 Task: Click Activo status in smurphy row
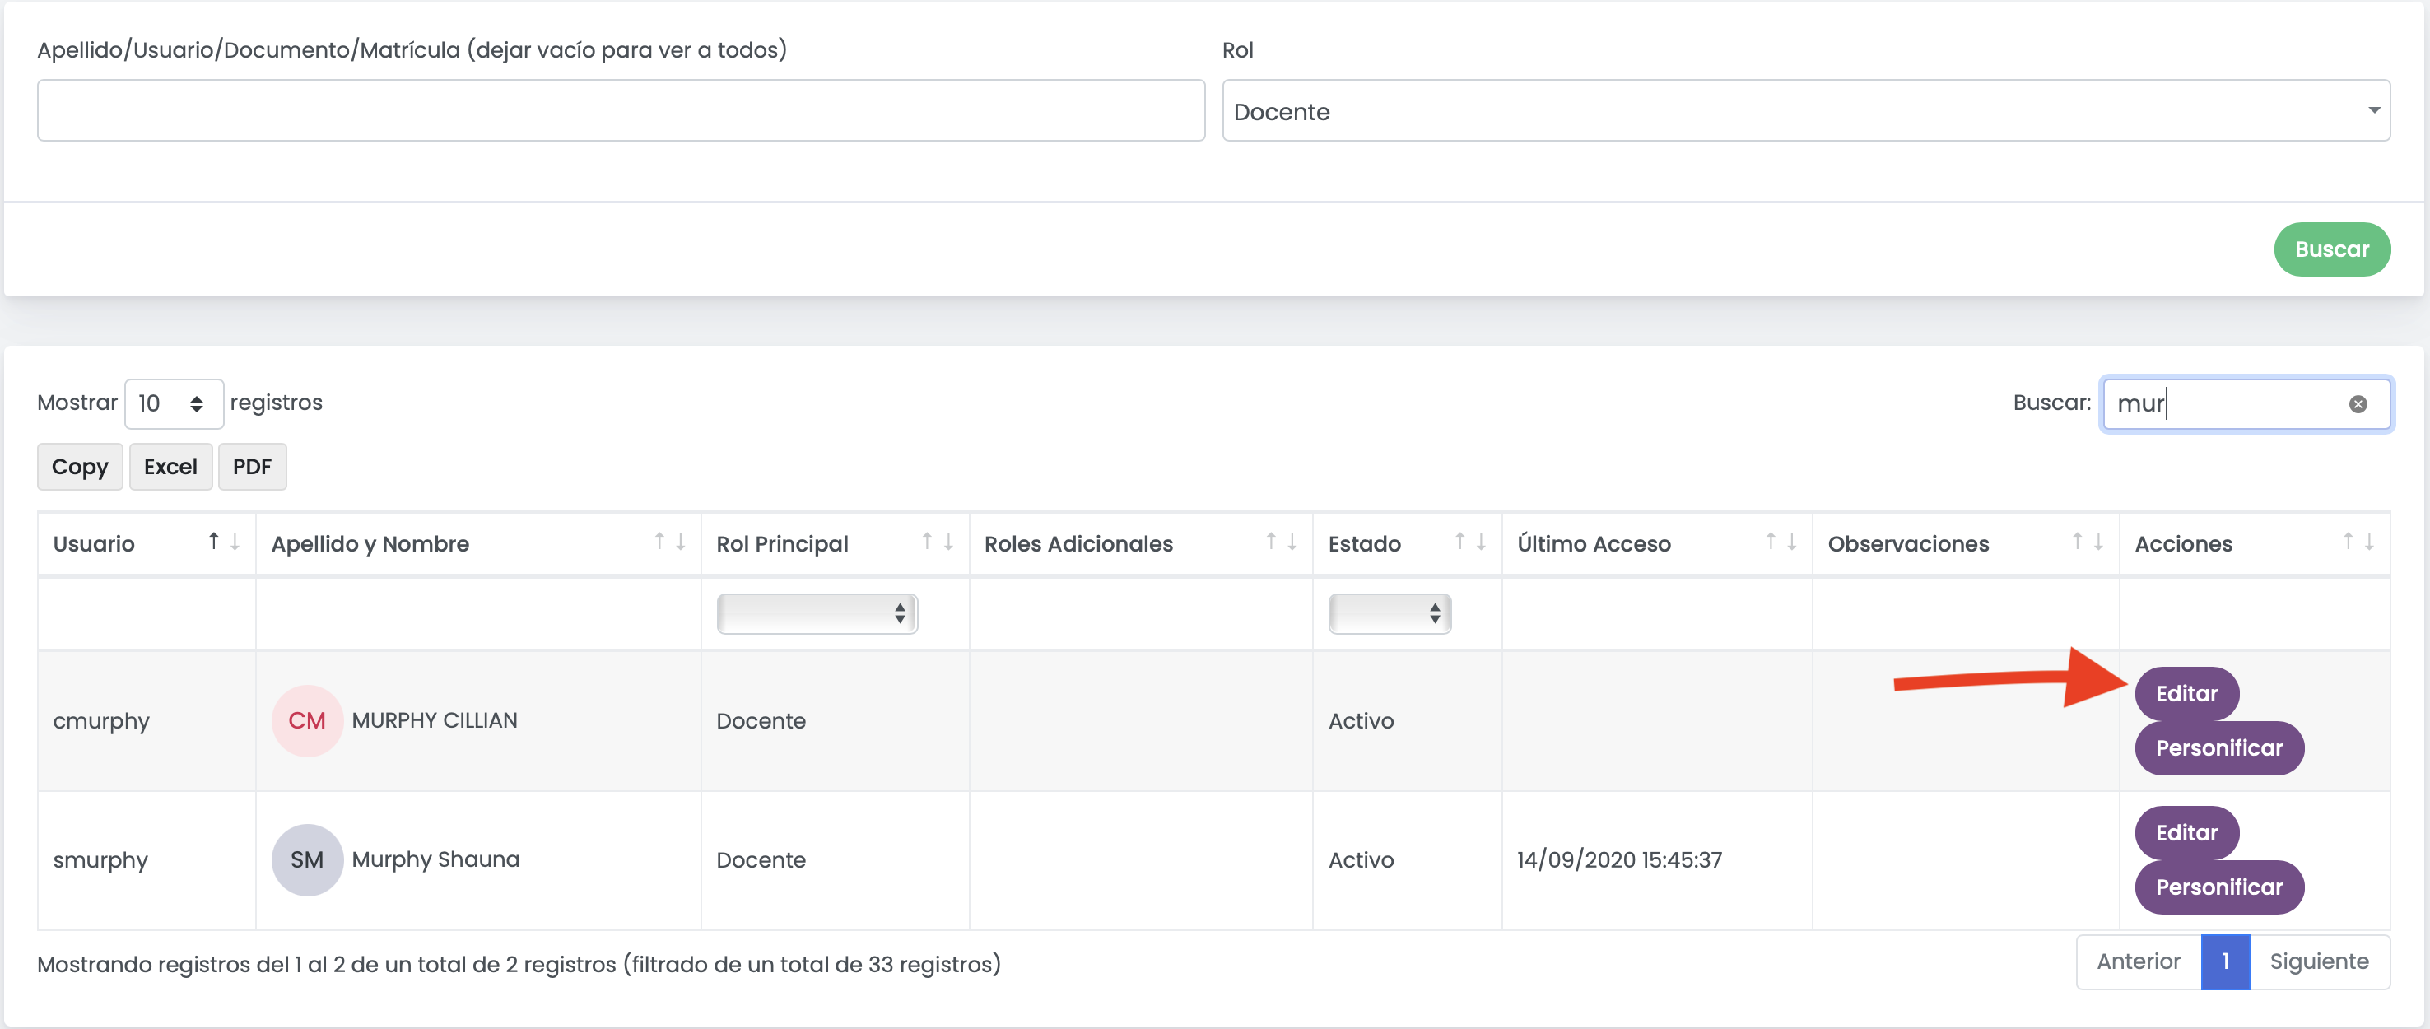1362,860
